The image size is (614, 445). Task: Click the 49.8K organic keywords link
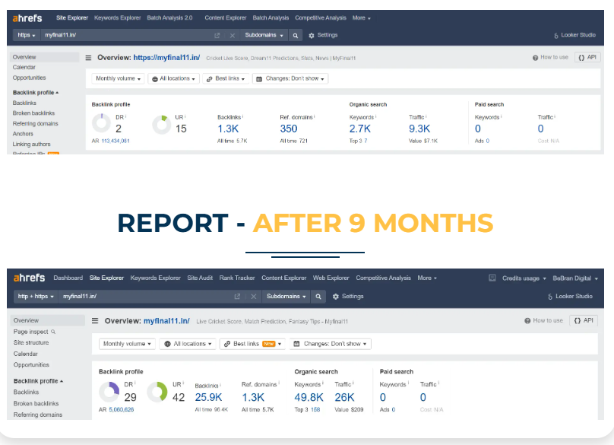pos(309,397)
